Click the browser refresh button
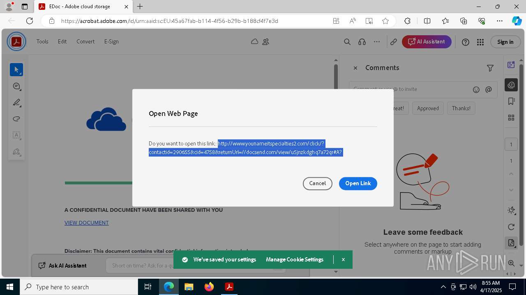Viewport: 526px width, 295px height. [30, 21]
